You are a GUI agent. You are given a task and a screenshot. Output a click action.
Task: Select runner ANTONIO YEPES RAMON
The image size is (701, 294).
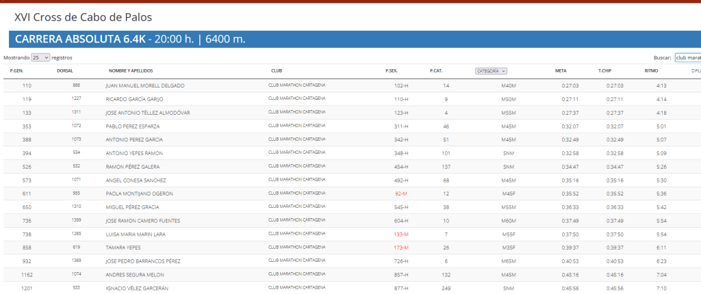click(134, 153)
